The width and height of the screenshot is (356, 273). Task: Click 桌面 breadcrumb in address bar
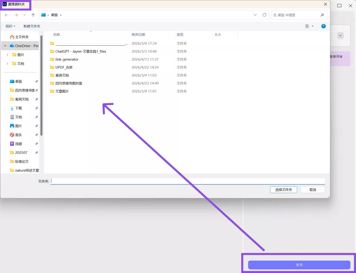[54, 15]
